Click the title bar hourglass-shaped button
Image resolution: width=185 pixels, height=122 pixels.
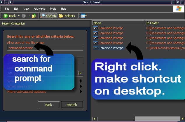(11, 2)
